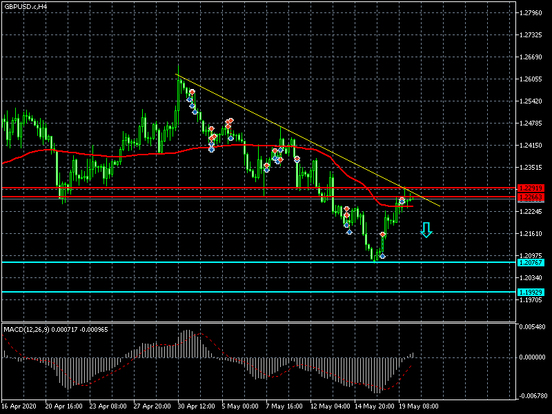Click the GBPUSD.c,H4 chart title

click(25, 6)
